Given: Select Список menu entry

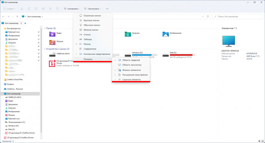Looking at the screenshot, I should pyautogui.click(x=93, y=35).
